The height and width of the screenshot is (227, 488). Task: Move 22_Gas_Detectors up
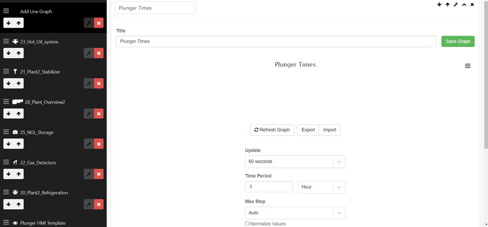19,174
